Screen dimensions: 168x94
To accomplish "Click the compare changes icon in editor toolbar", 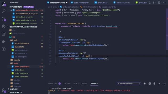I will coord(149,3).
